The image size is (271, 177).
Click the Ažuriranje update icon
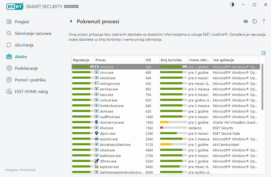pos(9,45)
